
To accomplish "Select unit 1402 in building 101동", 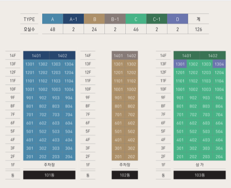I will point(62,56).
